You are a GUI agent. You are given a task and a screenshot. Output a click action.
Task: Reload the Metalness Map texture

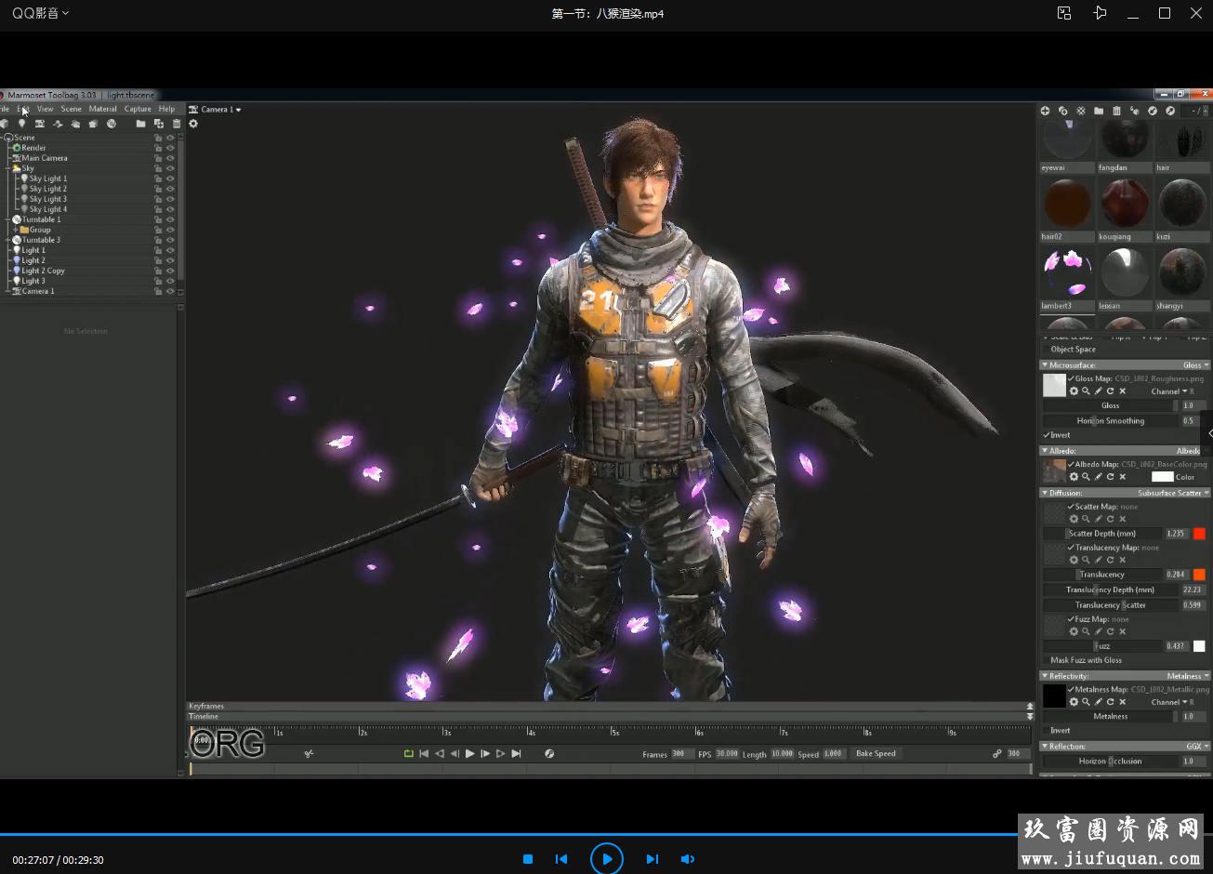[1110, 702]
